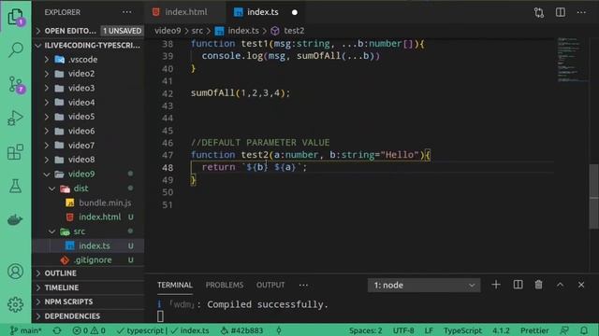Open index.ts in the explorer tree
Viewport: 599px width, 336px height.
88,245
